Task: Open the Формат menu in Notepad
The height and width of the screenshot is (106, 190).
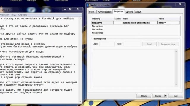Action: (4, 15)
